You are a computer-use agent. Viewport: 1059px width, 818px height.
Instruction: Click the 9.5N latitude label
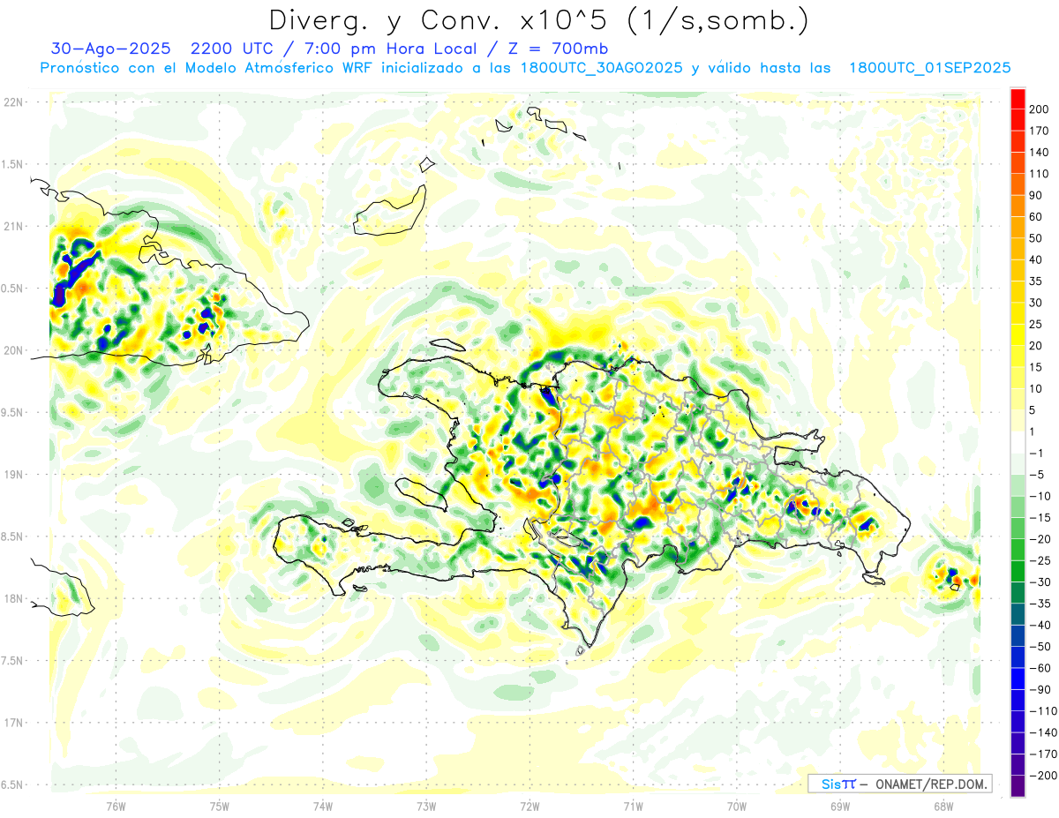pos(13,412)
